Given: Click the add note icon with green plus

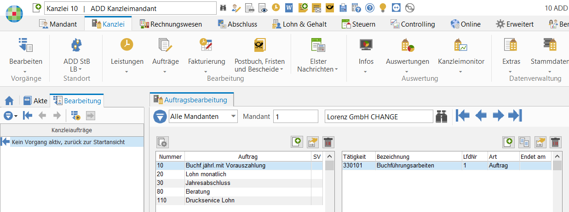Looking at the screenshot, I should point(303,8).
